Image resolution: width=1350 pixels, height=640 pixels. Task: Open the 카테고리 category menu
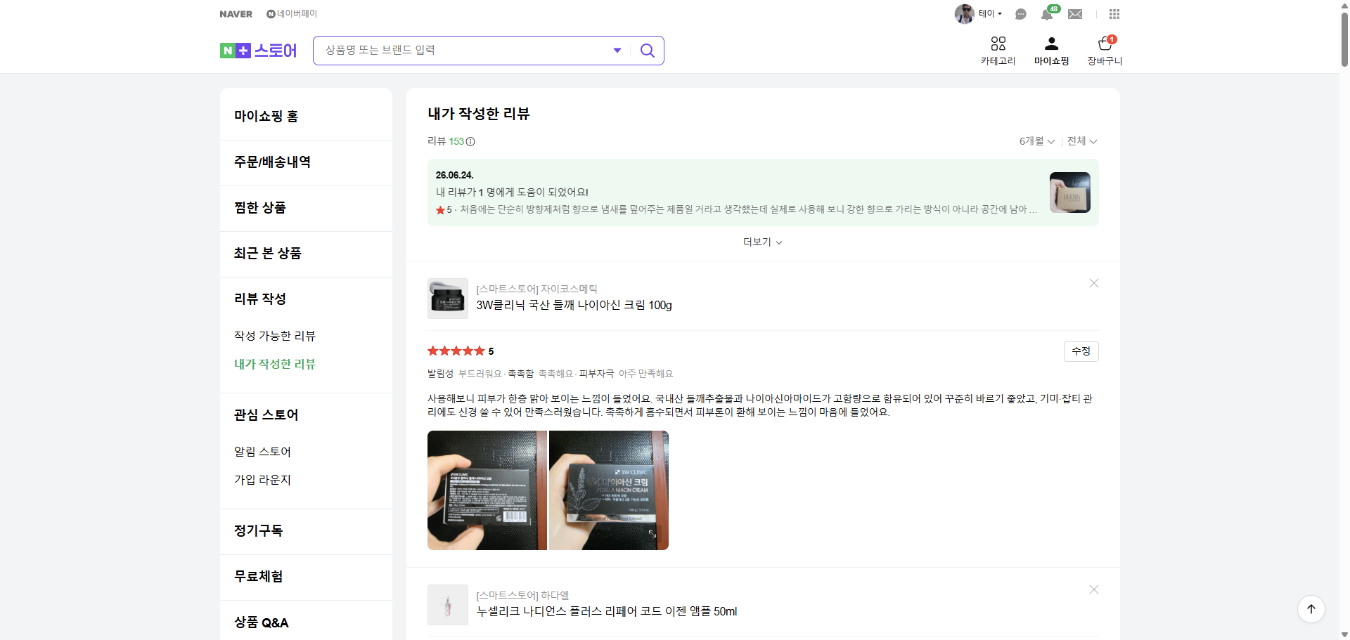pos(998,51)
